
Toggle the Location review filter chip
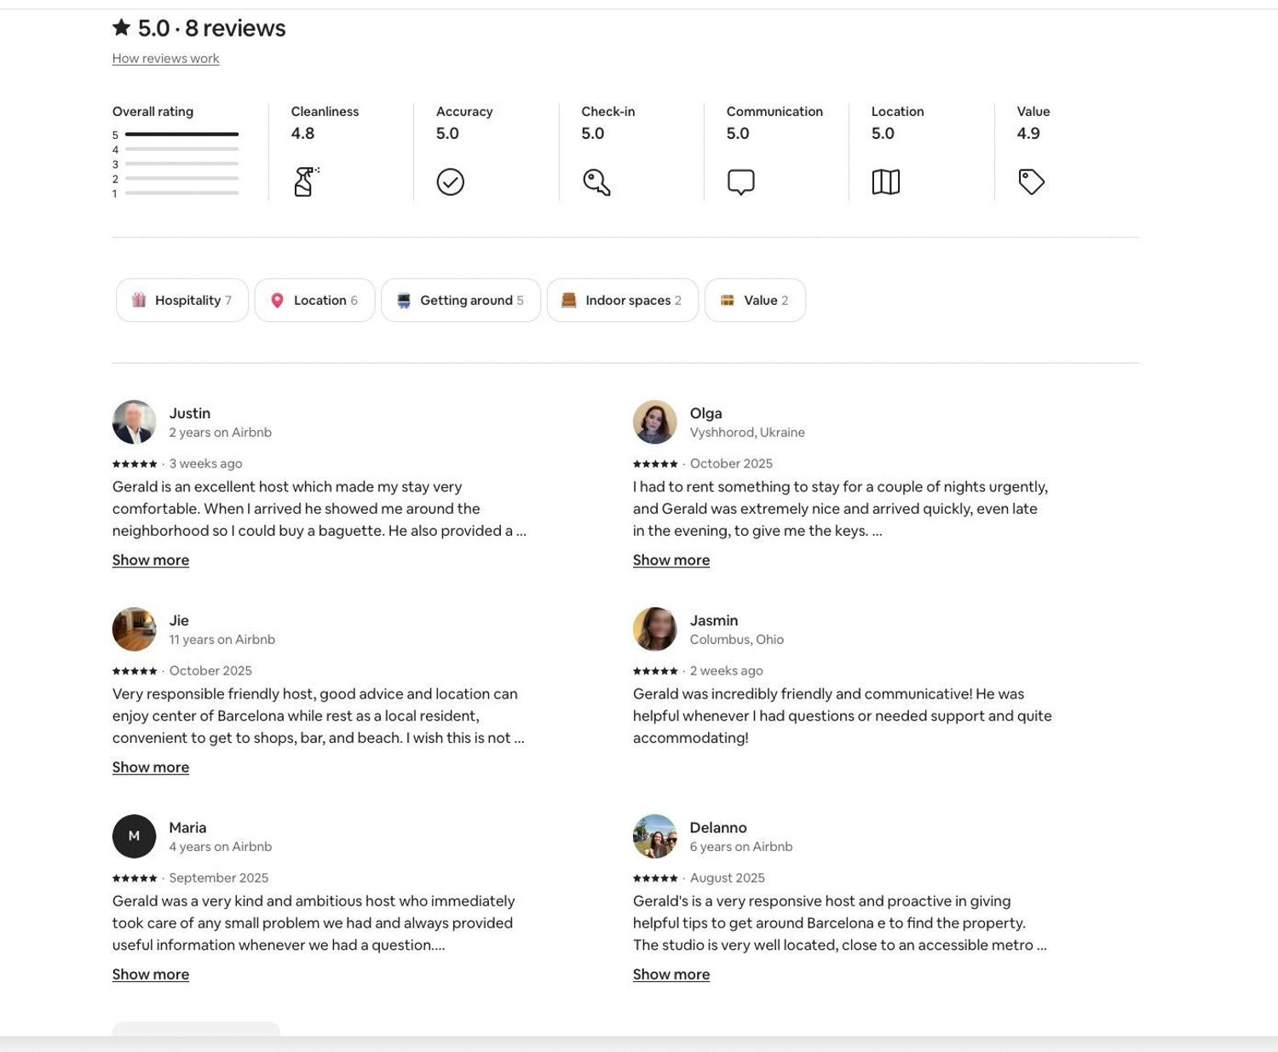pos(314,300)
